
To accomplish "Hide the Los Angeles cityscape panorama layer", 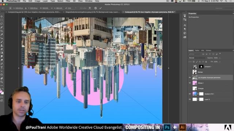I will pyautogui.click(x=190, y=78).
